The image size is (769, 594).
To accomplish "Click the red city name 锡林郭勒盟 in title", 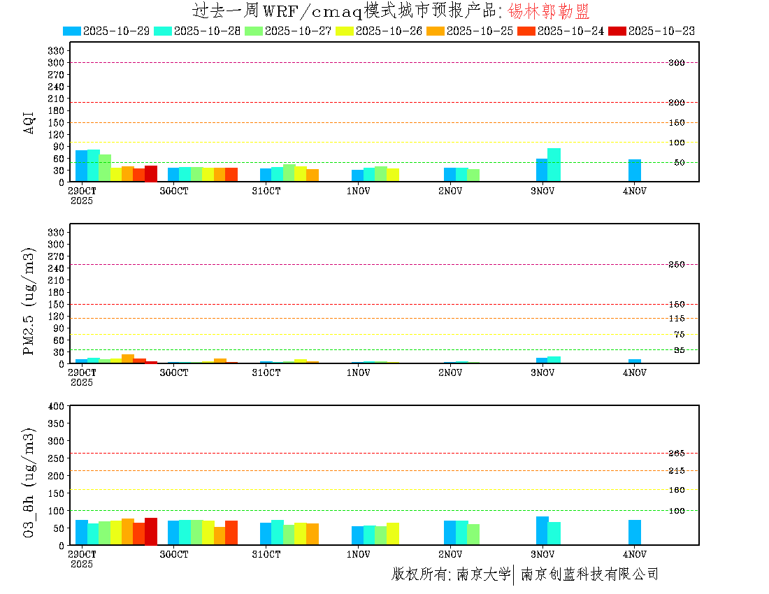I will (548, 11).
